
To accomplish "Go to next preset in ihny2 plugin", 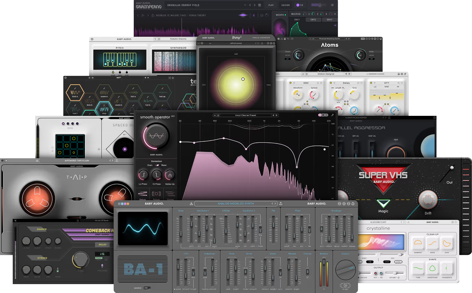I will tap(258, 43).
